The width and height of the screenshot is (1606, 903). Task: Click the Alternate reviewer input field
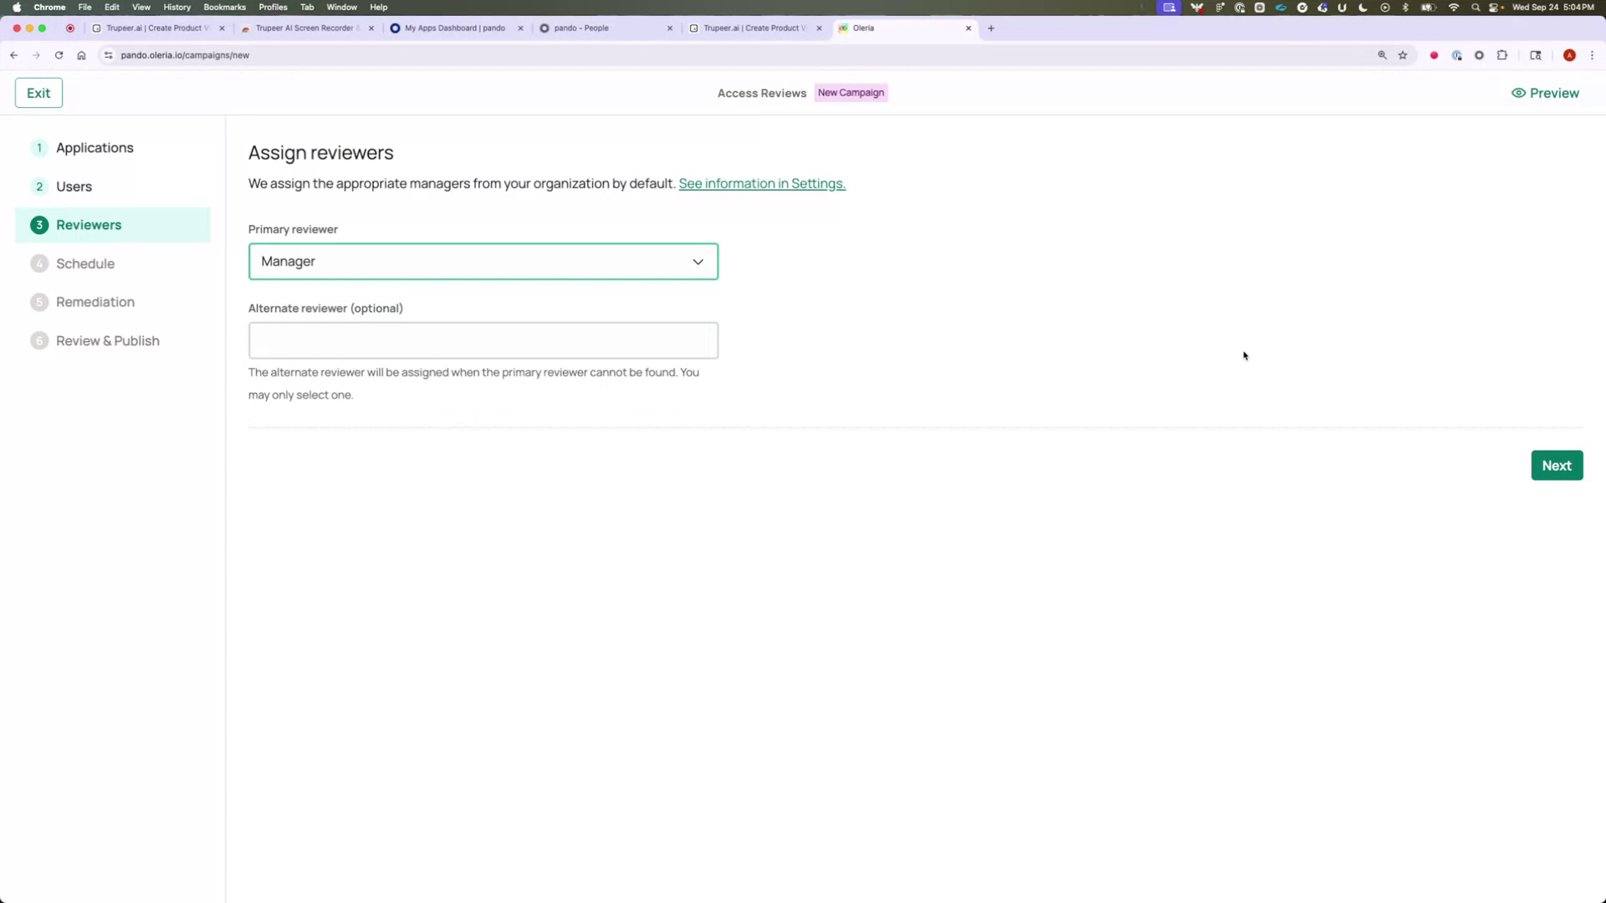point(483,340)
